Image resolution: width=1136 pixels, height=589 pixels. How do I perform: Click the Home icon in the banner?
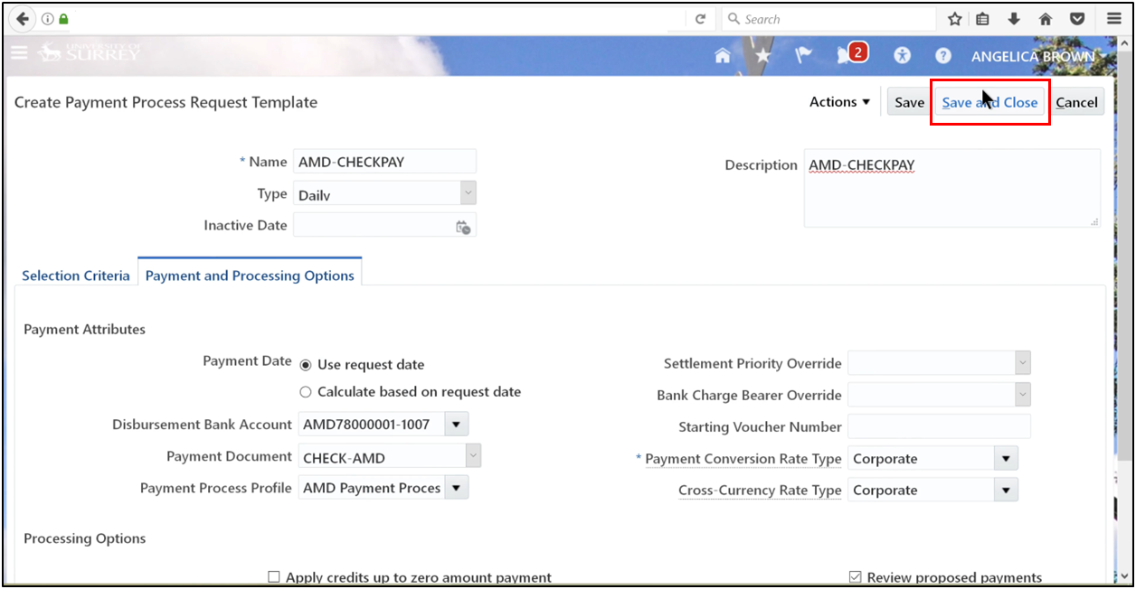pyautogui.click(x=722, y=55)
